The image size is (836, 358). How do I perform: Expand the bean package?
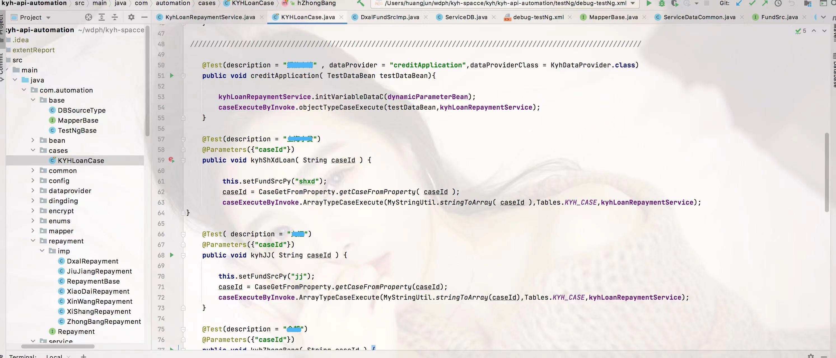[33, 140]
